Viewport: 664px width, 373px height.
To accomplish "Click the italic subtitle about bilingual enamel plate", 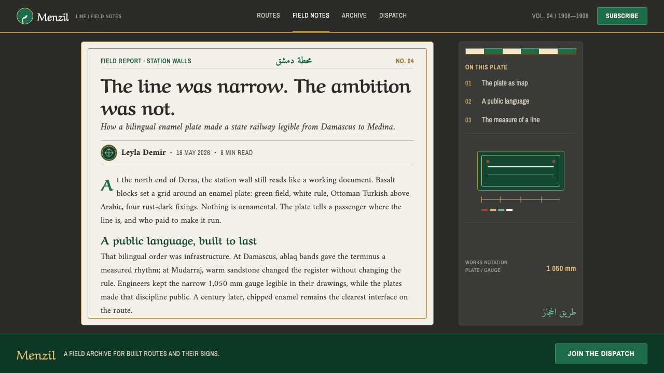I will click(x=248, y=127).
